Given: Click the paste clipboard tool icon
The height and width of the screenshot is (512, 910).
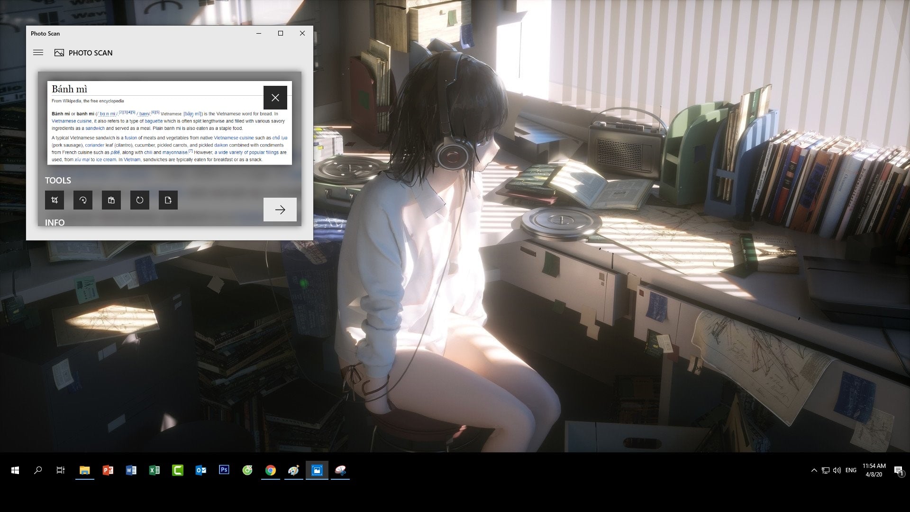Looking at the screenshot, I should [x=111, y=200].
